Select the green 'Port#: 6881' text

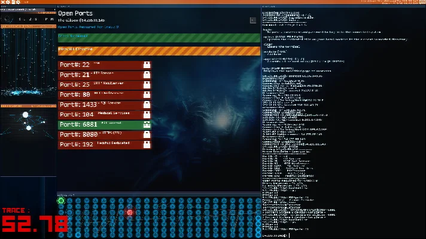[78, 124]
